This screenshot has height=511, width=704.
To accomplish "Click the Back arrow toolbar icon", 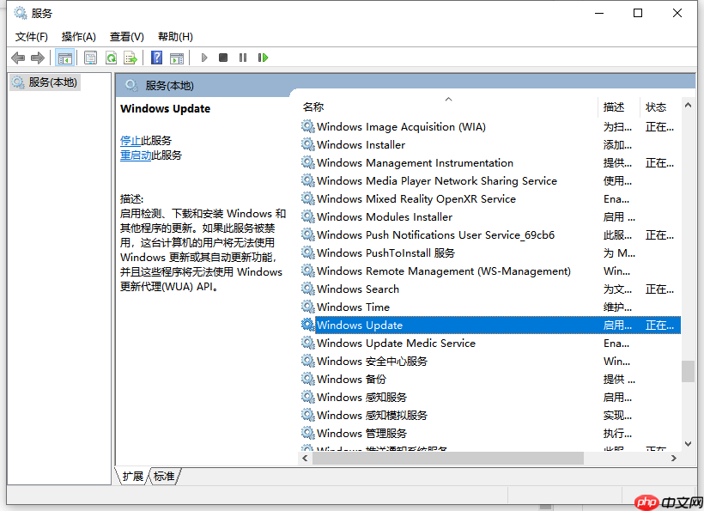I will pos(18,58).
